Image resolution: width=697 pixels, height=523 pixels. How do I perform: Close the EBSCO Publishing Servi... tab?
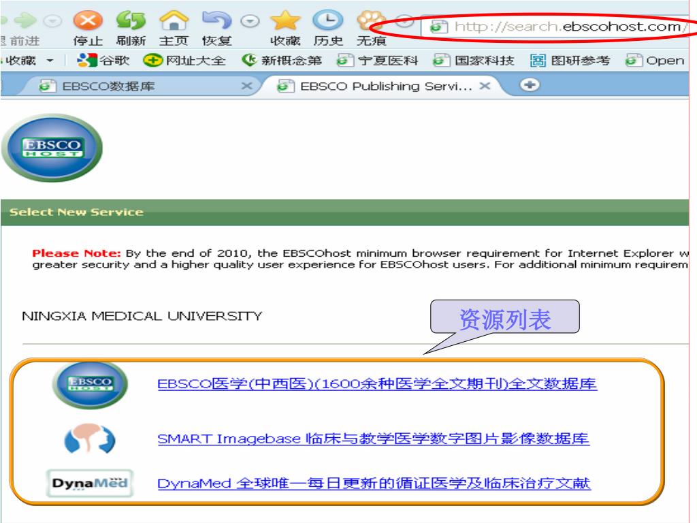pyautogui.click(x=485, y=86)
